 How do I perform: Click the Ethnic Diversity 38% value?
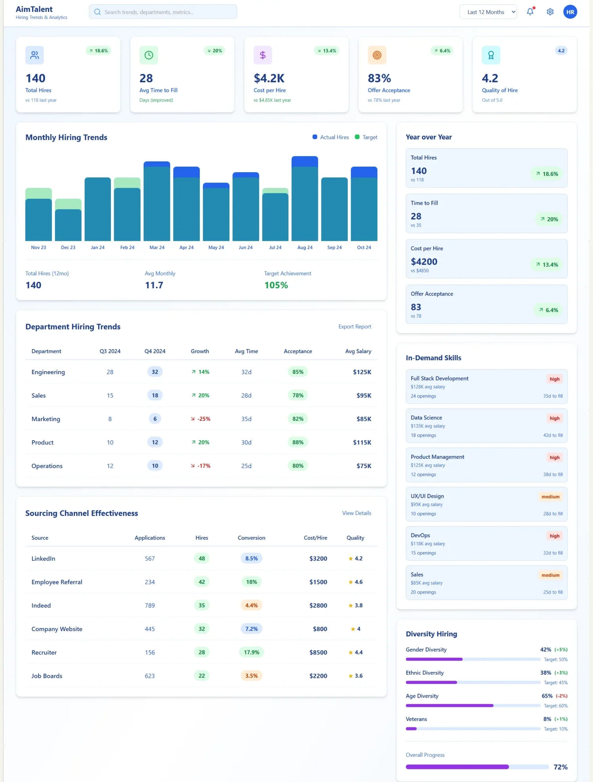pos(545,673)
